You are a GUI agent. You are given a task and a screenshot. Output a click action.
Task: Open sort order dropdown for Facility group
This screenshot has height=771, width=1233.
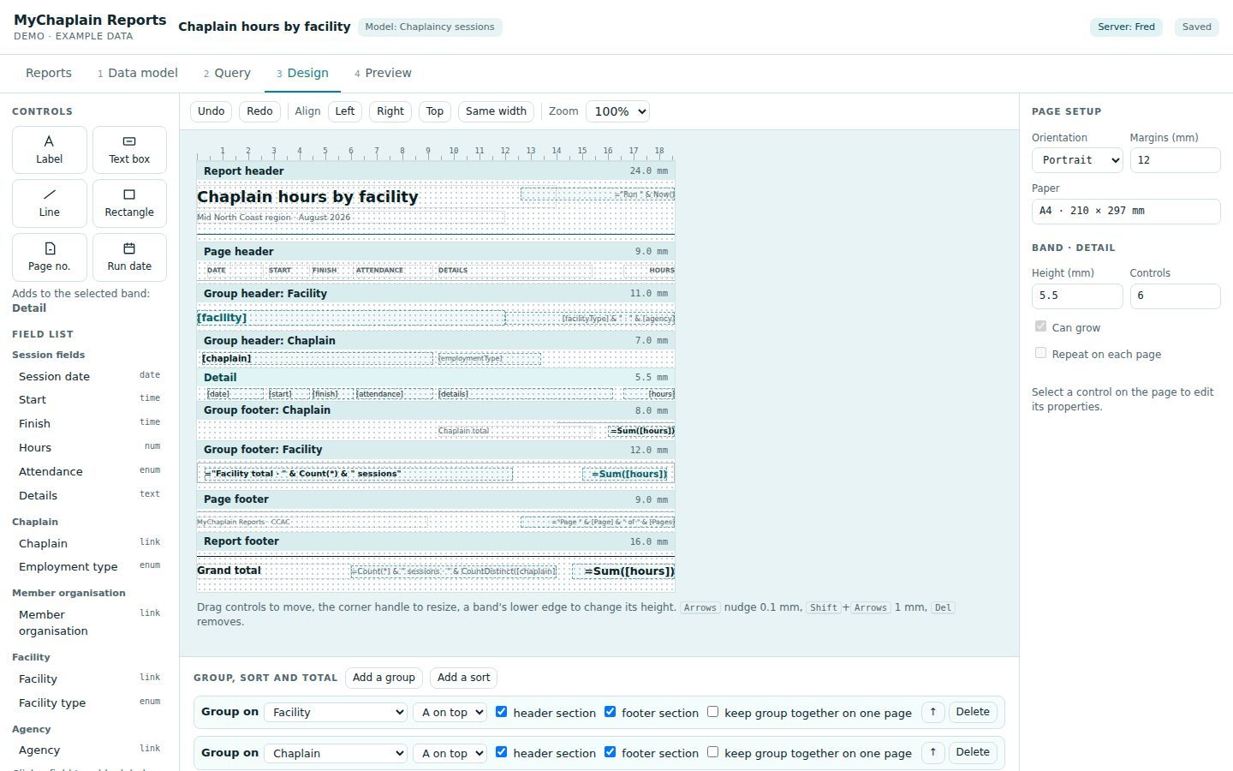point(450,712)
